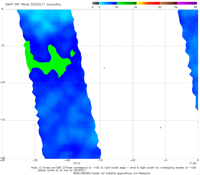This screenshot has width=200, height=175.
Task: Click the longitude axis label '-10'
Action: (x=132, y=160)
